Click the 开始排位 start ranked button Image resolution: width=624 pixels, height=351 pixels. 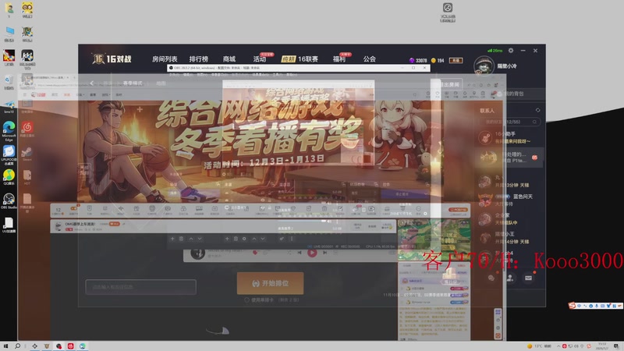(x=270, y=283)
